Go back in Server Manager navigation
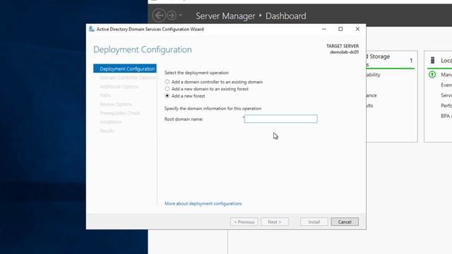The height and width of the screenshot is (254, 452). (x=159, y=16)
